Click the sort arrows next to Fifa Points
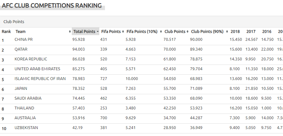The height and width of the screenshot is (136, 283). point(123,32)
